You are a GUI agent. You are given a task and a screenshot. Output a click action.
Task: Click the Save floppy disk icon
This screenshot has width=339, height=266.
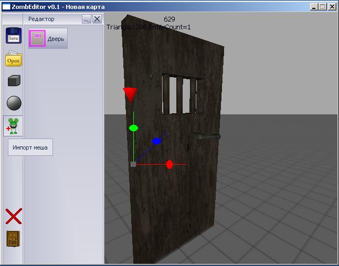click(x=13, y=36)
